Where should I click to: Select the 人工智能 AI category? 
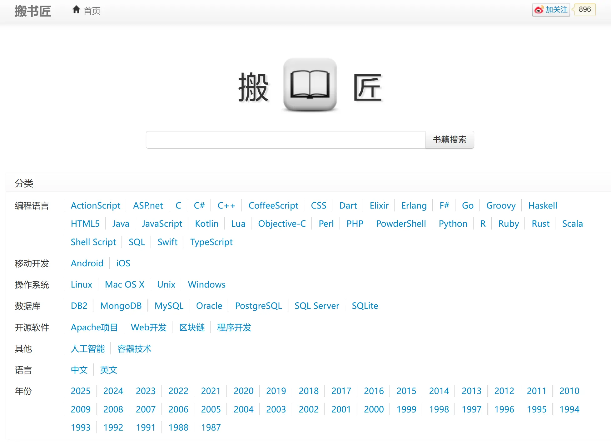88,349
